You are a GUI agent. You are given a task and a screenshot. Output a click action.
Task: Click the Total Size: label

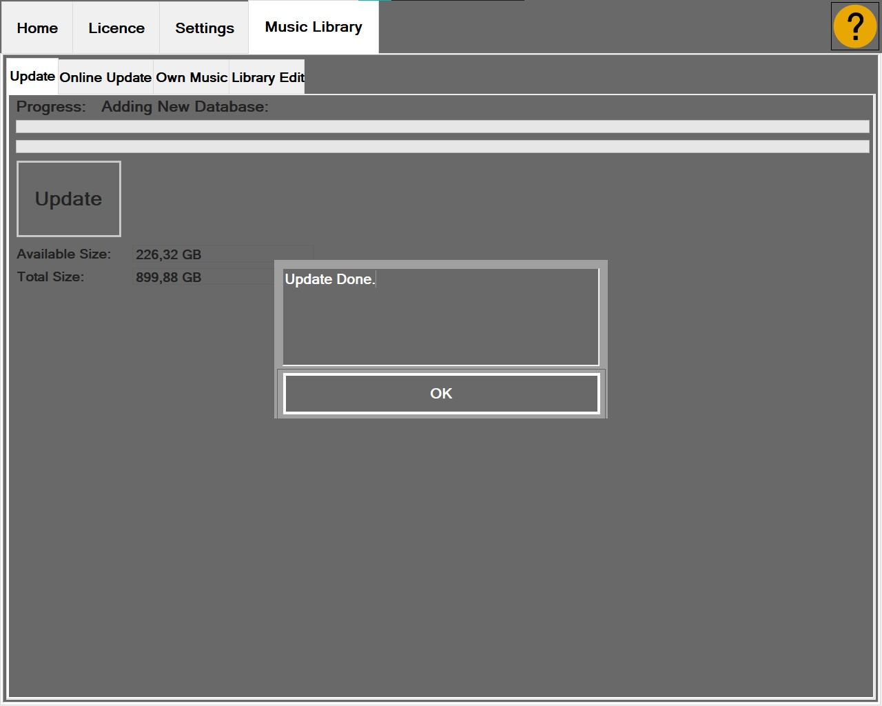pos(50,276)
